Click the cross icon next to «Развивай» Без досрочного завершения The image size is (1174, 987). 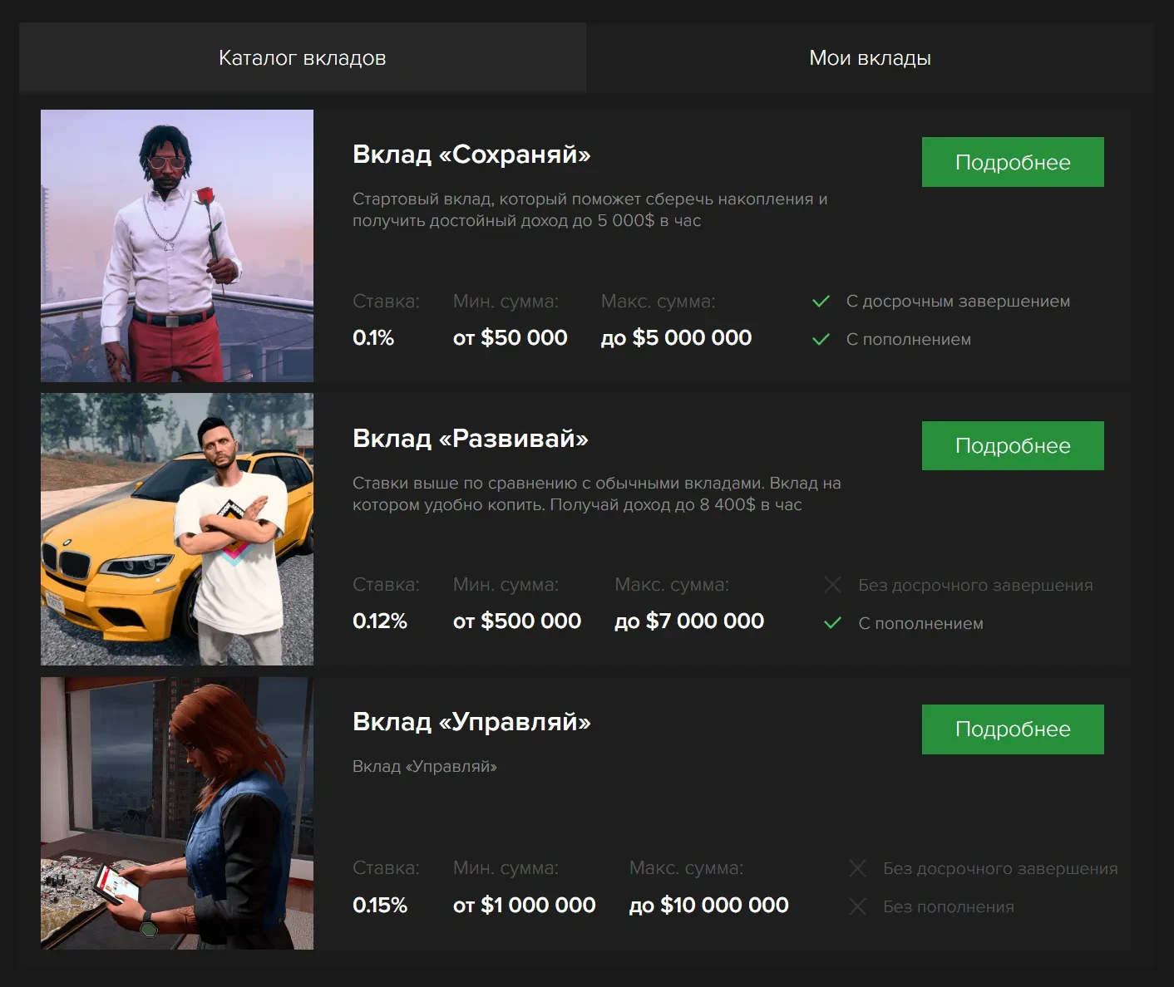[832, 585]
